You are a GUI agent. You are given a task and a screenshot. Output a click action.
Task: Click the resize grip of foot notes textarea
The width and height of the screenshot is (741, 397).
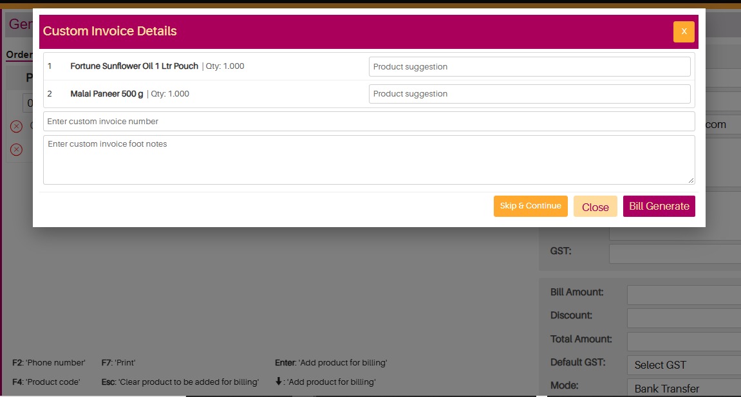click(x=691, y=180)
